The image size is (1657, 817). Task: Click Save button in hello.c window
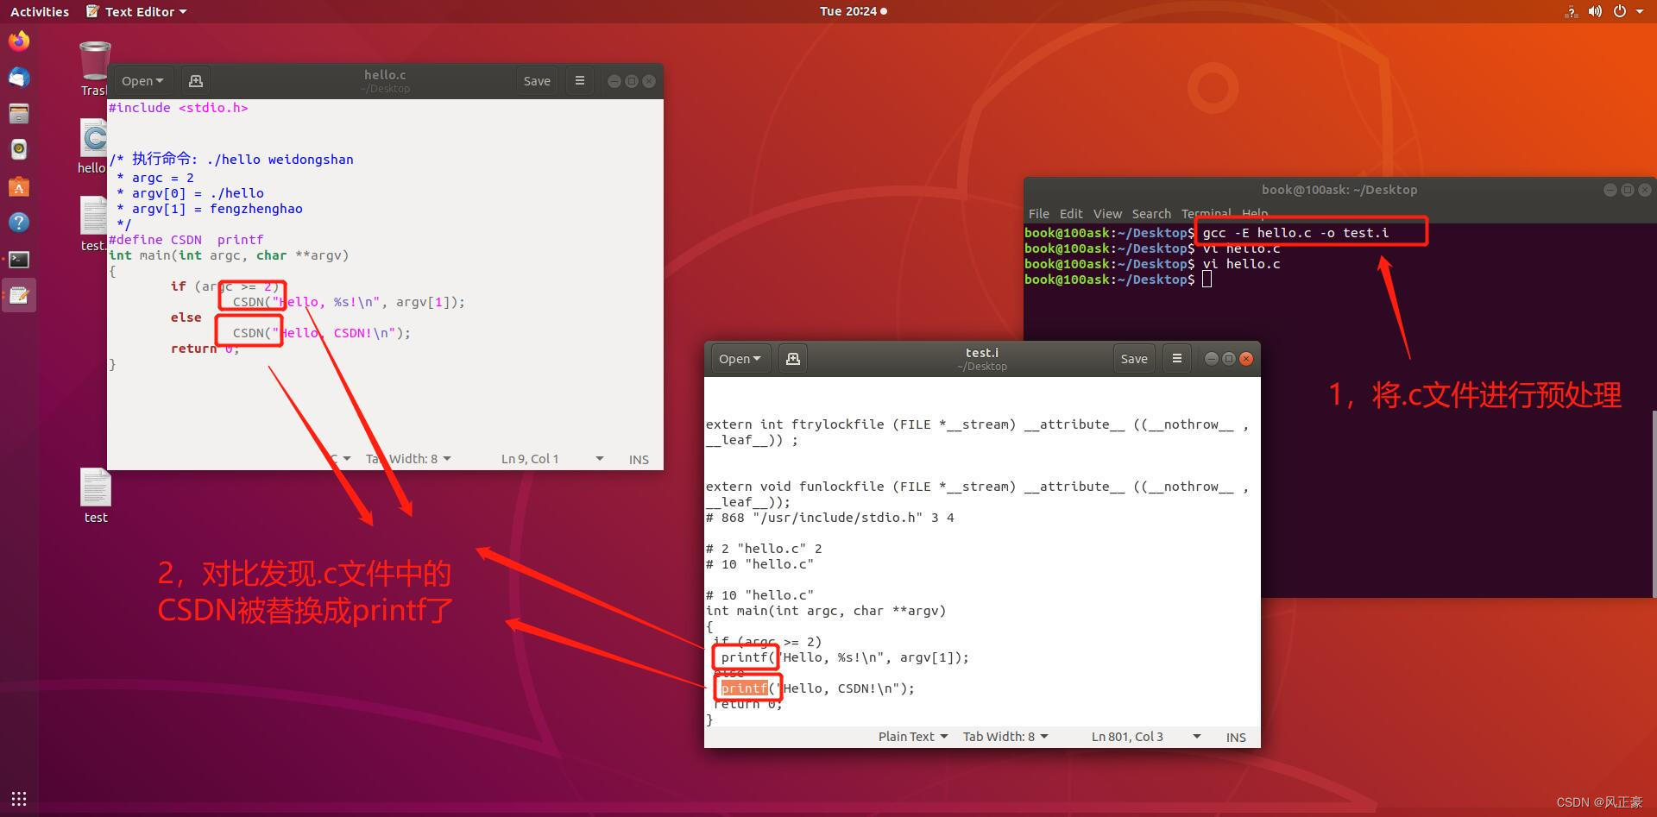pos(537,81)
